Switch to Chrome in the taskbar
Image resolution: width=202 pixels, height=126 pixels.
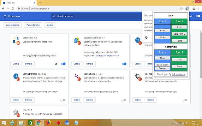tap(39, 123)
